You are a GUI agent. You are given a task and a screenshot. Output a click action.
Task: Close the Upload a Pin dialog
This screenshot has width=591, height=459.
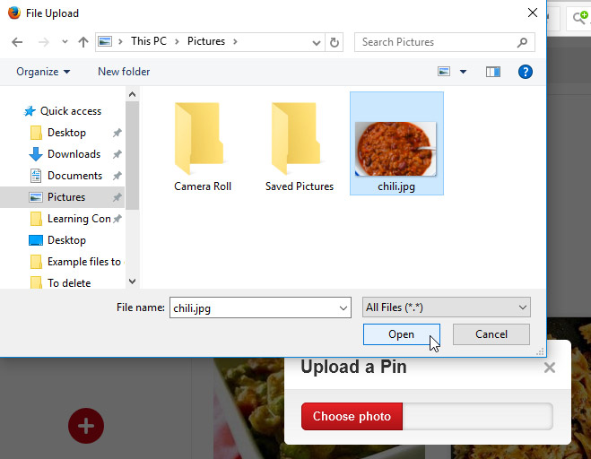click(x=550, y=368)
